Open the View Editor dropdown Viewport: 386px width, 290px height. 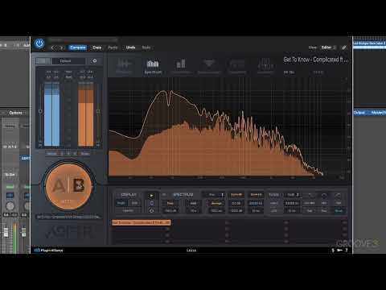point(328,48)
